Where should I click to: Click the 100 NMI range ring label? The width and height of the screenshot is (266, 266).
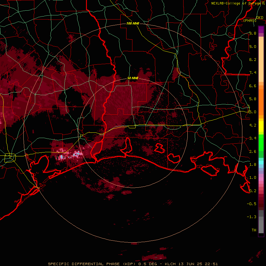[x=133, y=23]
